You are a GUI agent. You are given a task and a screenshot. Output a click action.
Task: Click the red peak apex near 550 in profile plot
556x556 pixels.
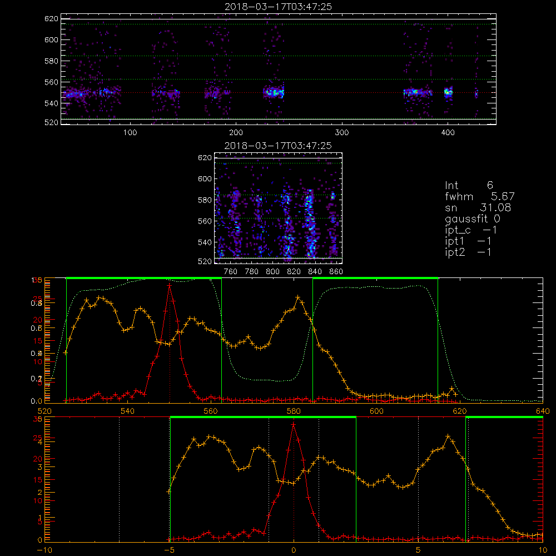coord(170,285)
